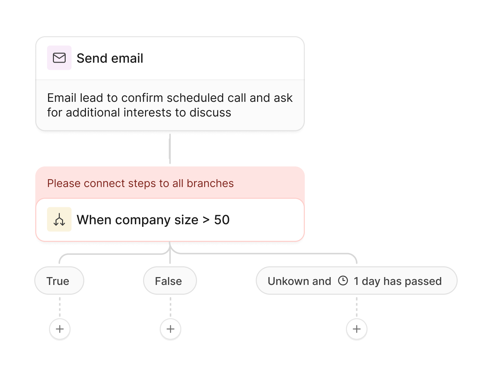Click the connector between Send email and condition
Screen dimensions: 490x375
click(170, 148)
